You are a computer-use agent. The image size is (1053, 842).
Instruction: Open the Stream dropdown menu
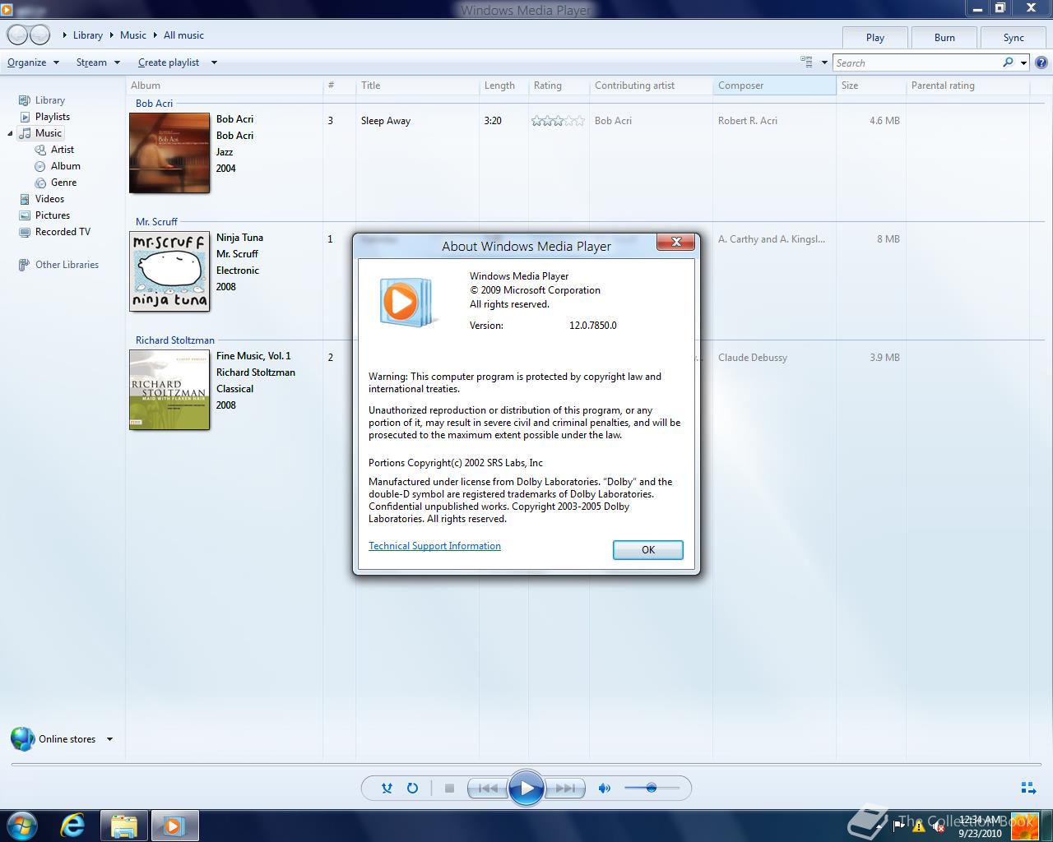[x=98, y=62]
